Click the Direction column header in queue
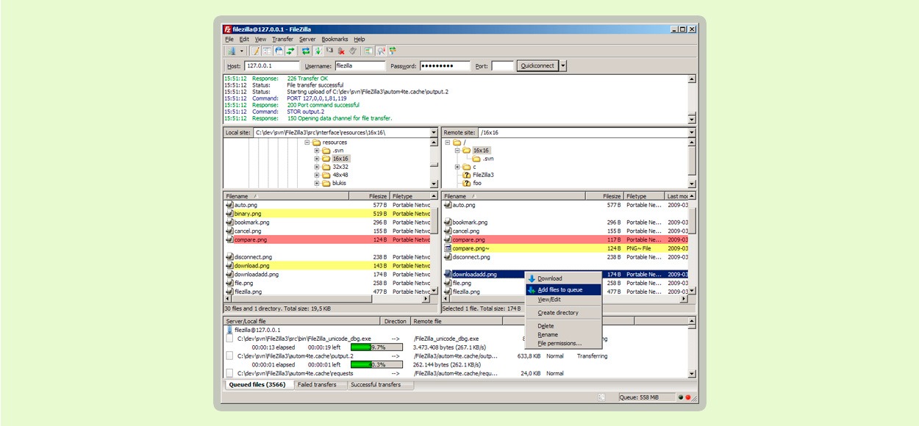Image resolution: width=919 pixels, height=426 pixels. 396,322
